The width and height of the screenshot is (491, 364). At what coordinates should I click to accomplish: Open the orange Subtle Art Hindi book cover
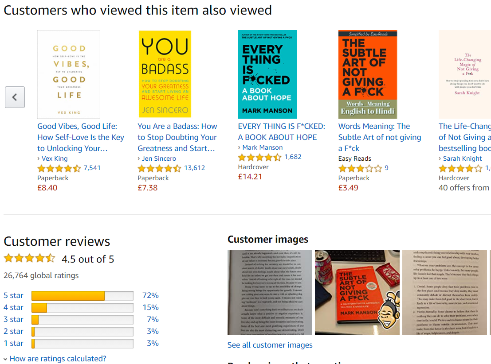[x=368, y=74]
